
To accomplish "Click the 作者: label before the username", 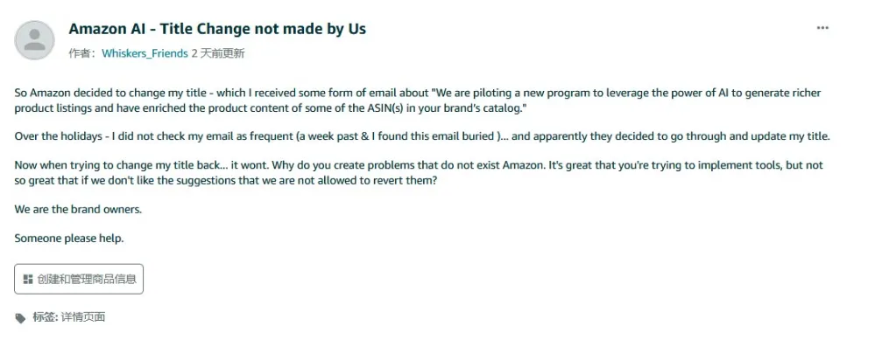I will (x=82, y=53).
